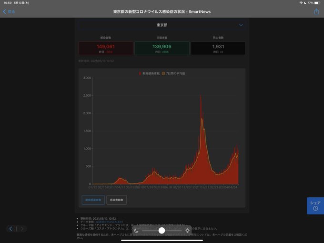
Task: Expand the 東京都 prefecture dropdown
Action: [162, 25]
